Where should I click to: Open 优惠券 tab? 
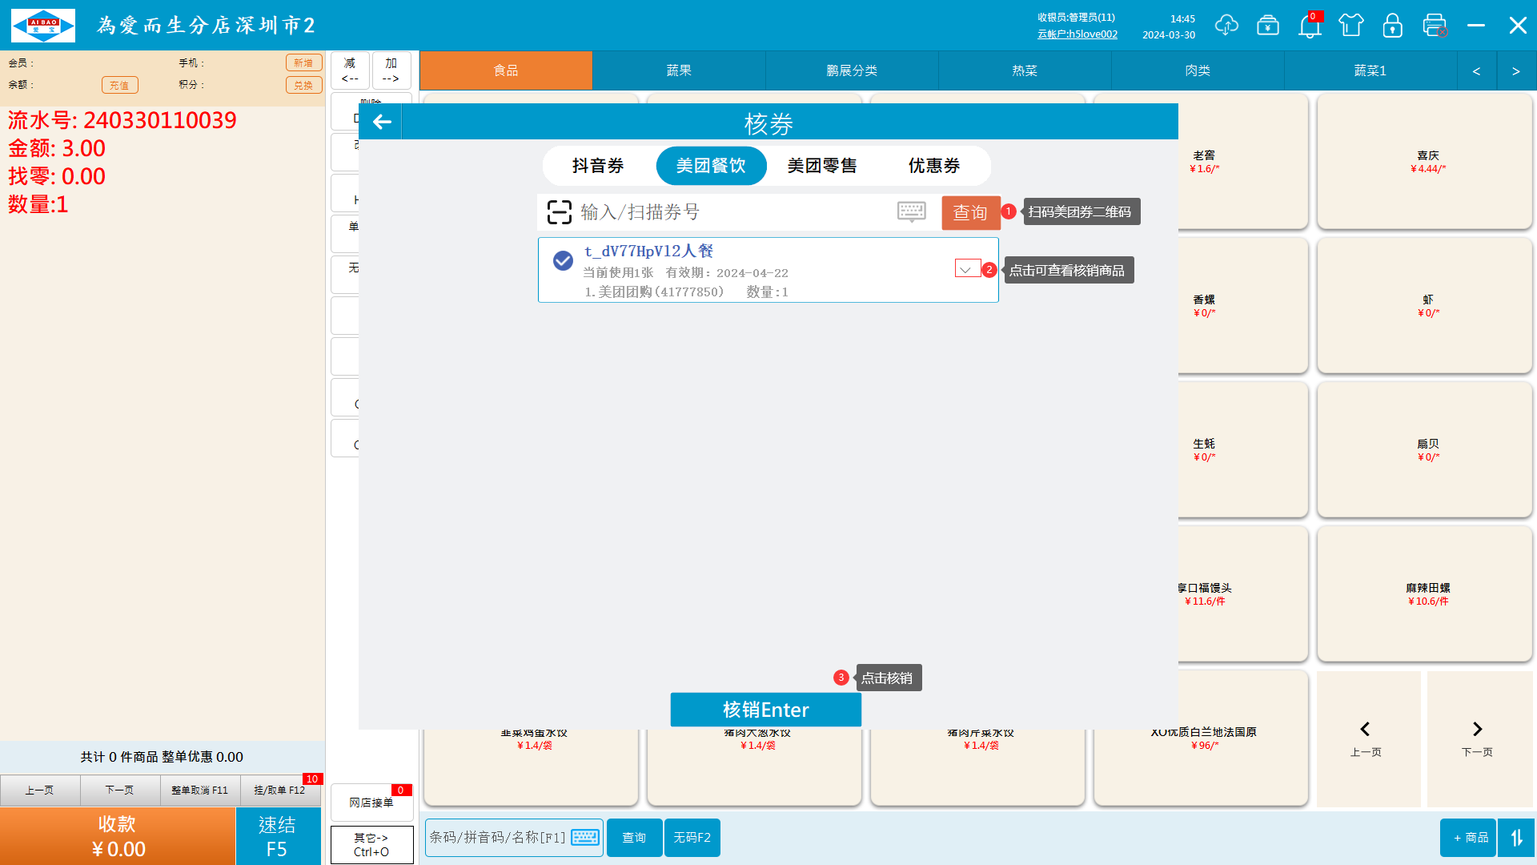tap(934, 166)
